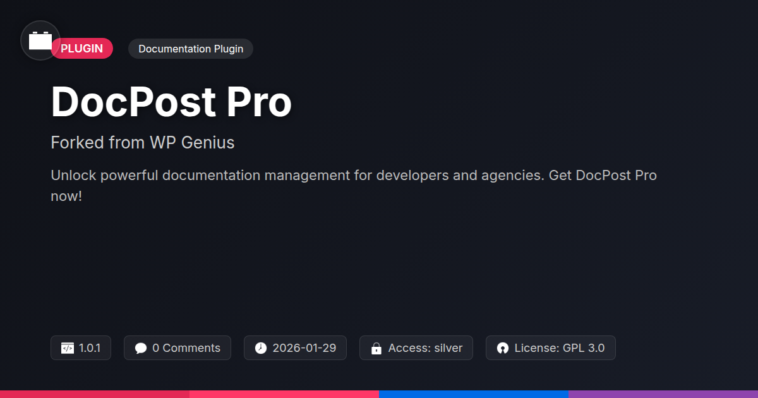758x398 pixels.
Task: Click the Access: silver badge
Action: [x=416, y=348]
